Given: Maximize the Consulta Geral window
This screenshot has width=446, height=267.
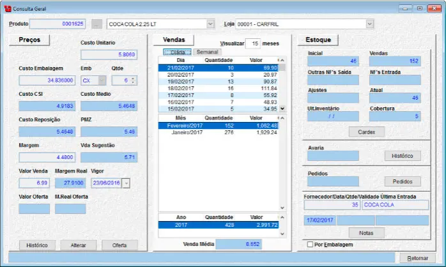Looking at the screenshot, I should click(x=420, y=8).
